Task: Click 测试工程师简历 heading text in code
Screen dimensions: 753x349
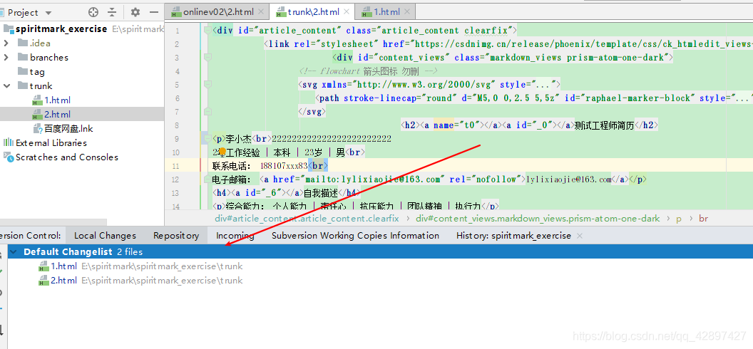Action: pyautogui.click(x=605, y=125)
